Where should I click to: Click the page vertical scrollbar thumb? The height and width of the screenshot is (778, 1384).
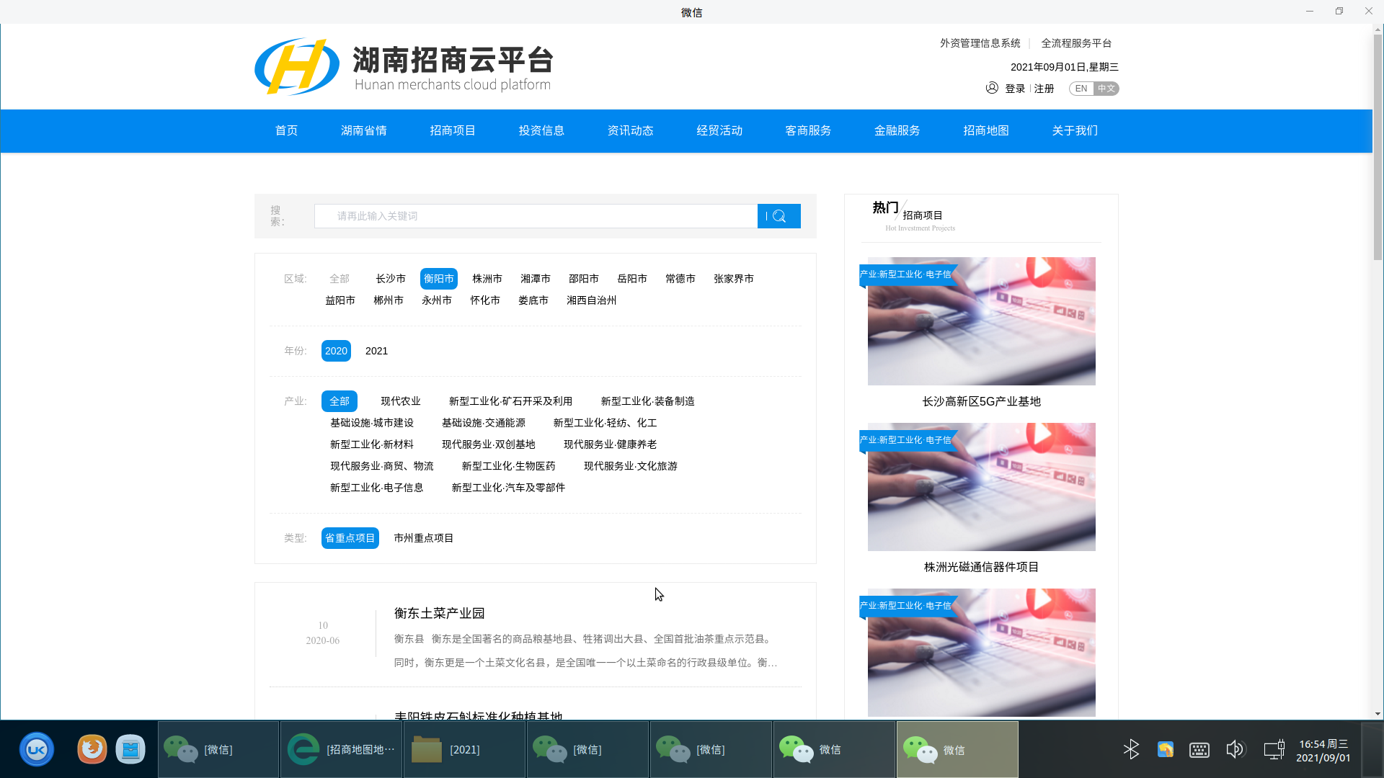tap(1378, 146)
